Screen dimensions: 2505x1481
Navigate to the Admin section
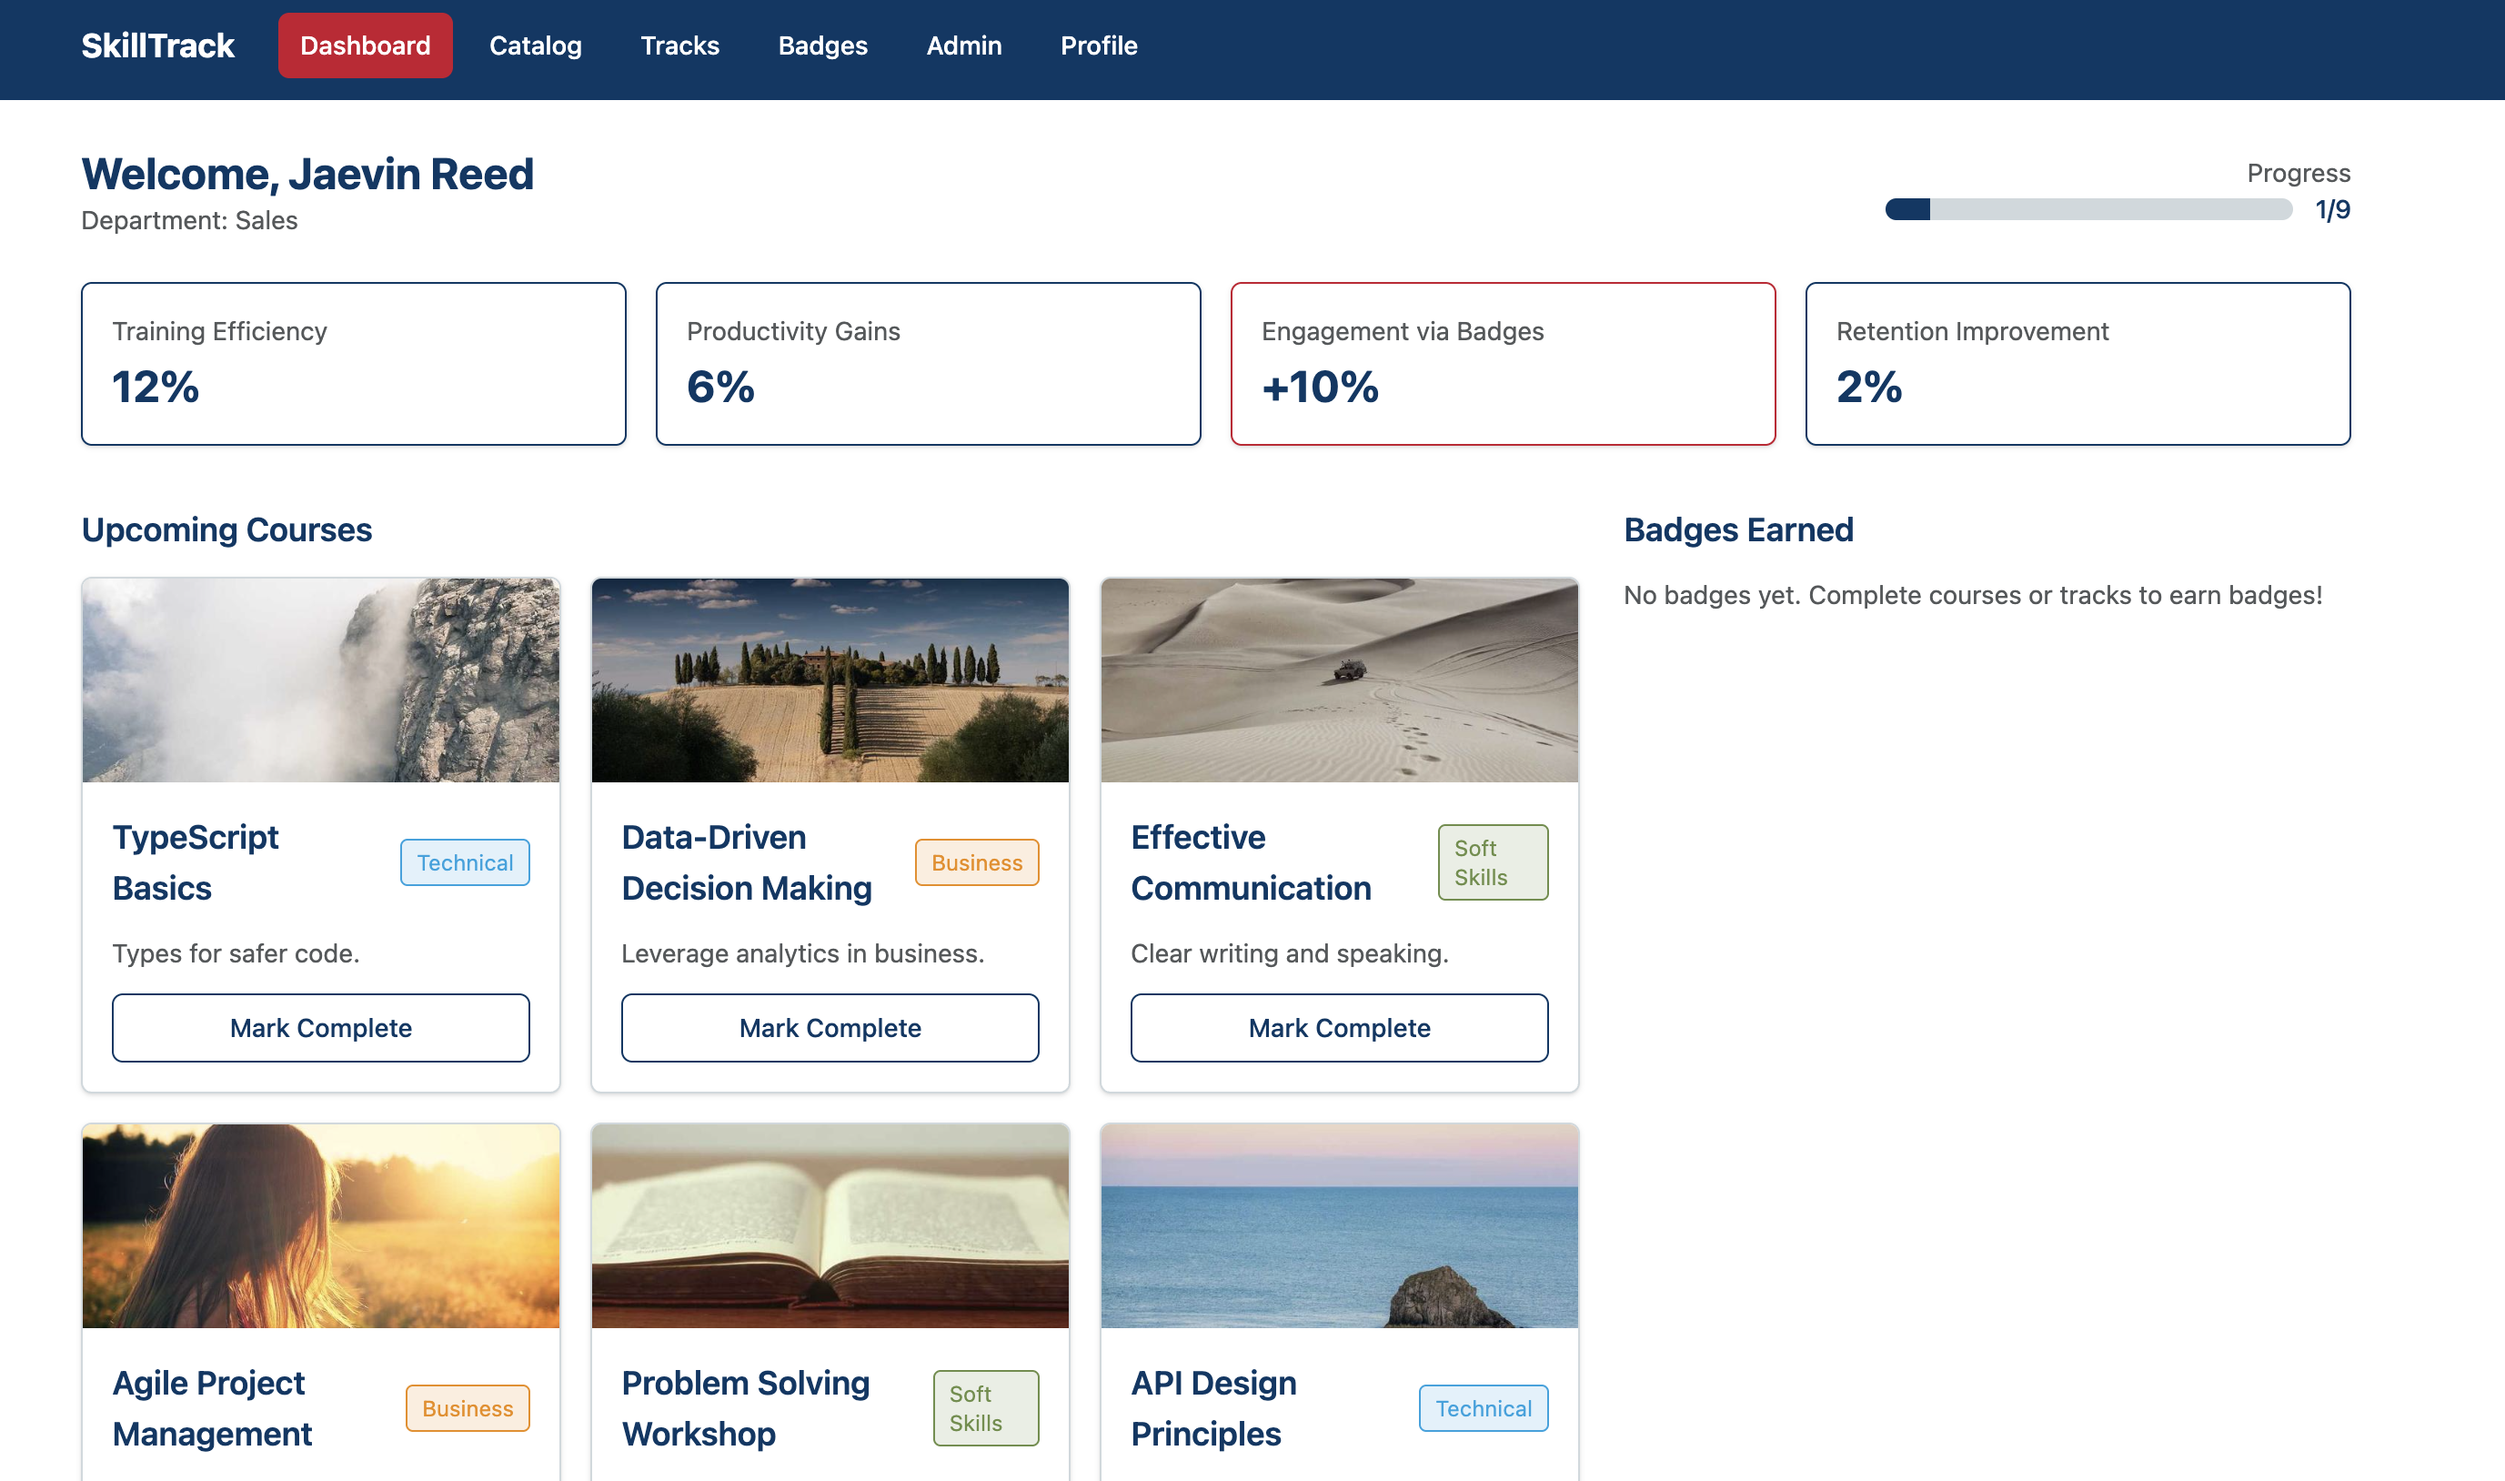point(963,45)
